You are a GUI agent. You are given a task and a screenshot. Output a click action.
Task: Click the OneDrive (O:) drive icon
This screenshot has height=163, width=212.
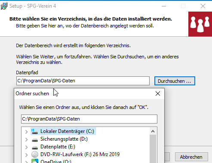[35, 161]
